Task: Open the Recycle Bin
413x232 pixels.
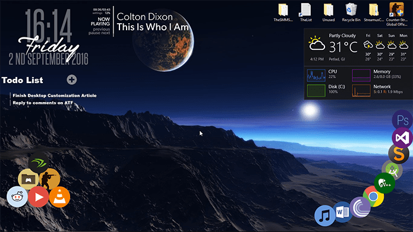Action: coord(351,12)
